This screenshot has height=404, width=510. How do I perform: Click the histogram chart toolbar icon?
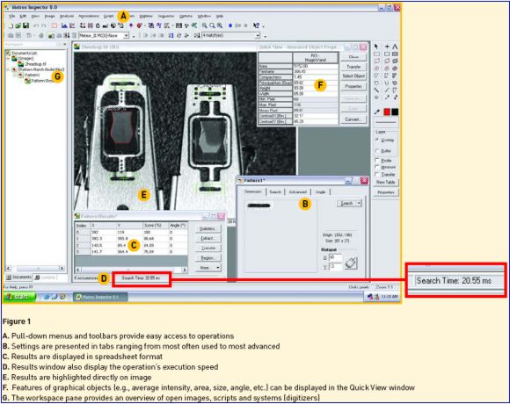tap(64, 25)
